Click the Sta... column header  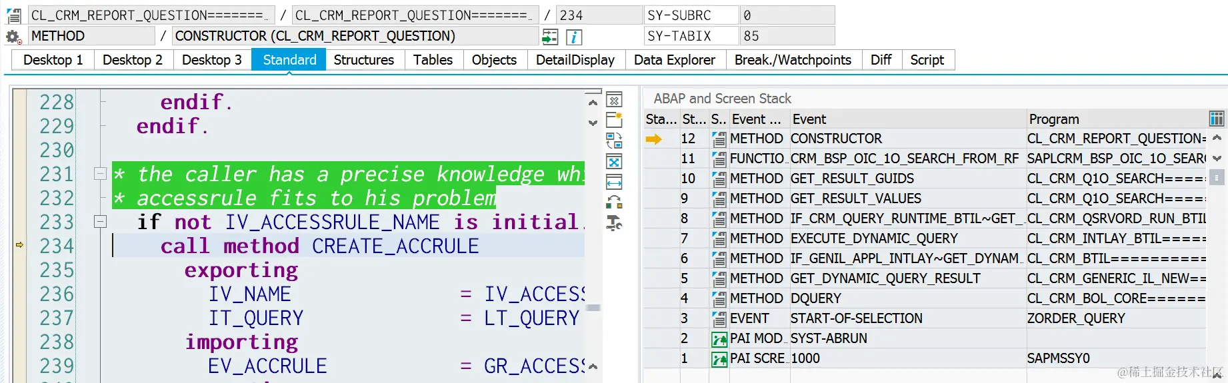(x=661, y=119)
